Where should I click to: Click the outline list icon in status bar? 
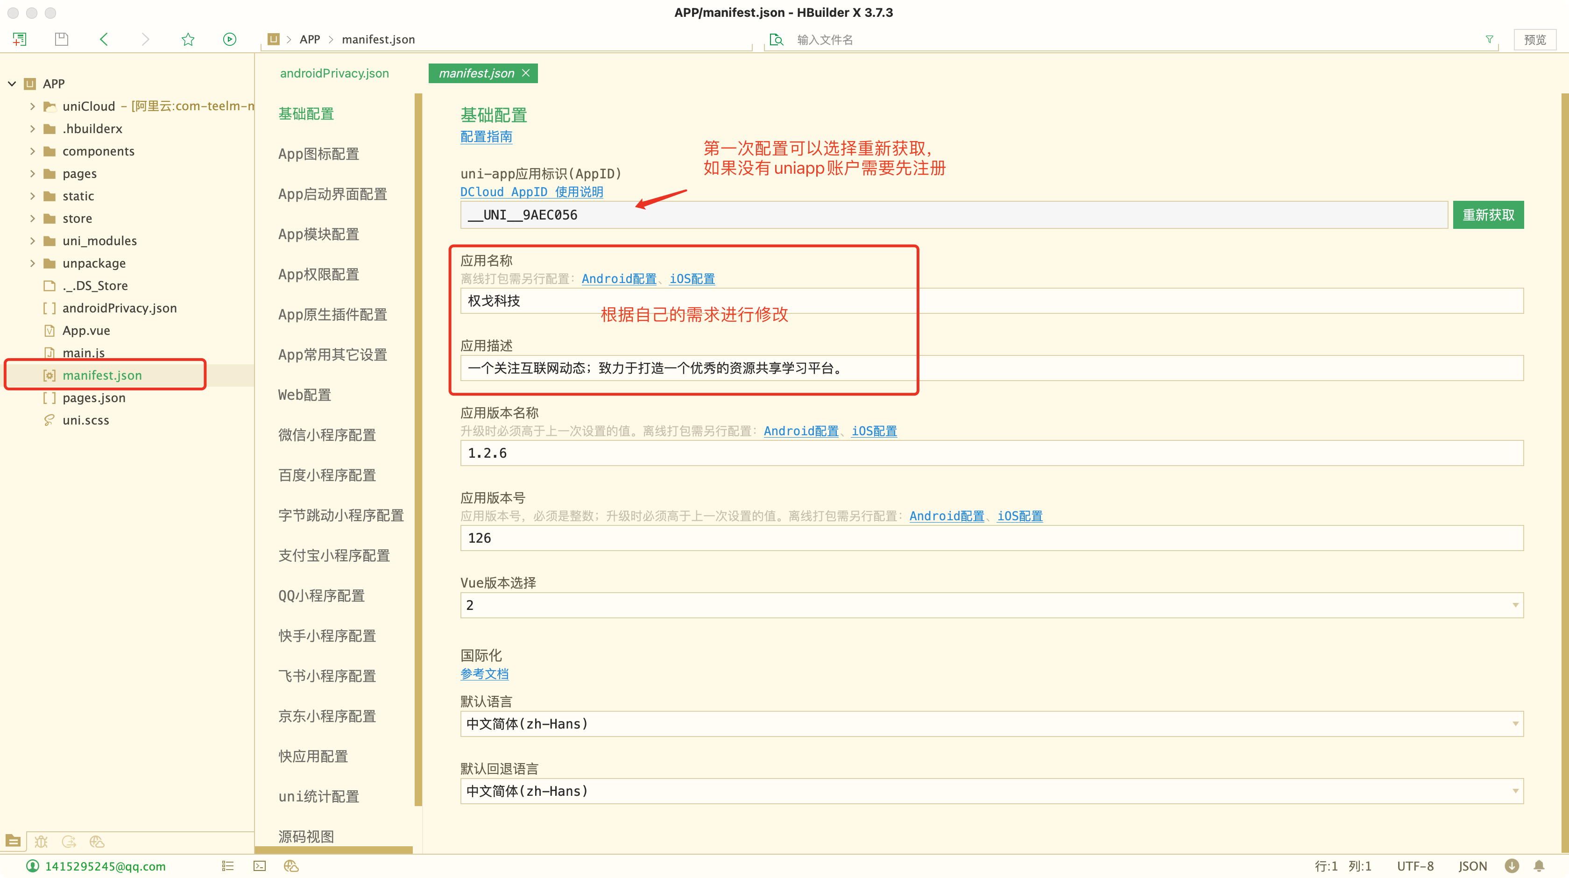[x=228, y=866]
